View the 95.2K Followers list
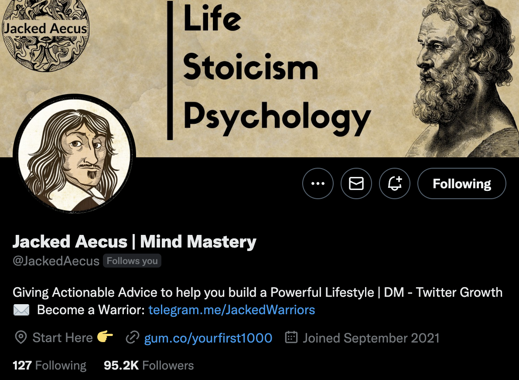 click(149, 366)
